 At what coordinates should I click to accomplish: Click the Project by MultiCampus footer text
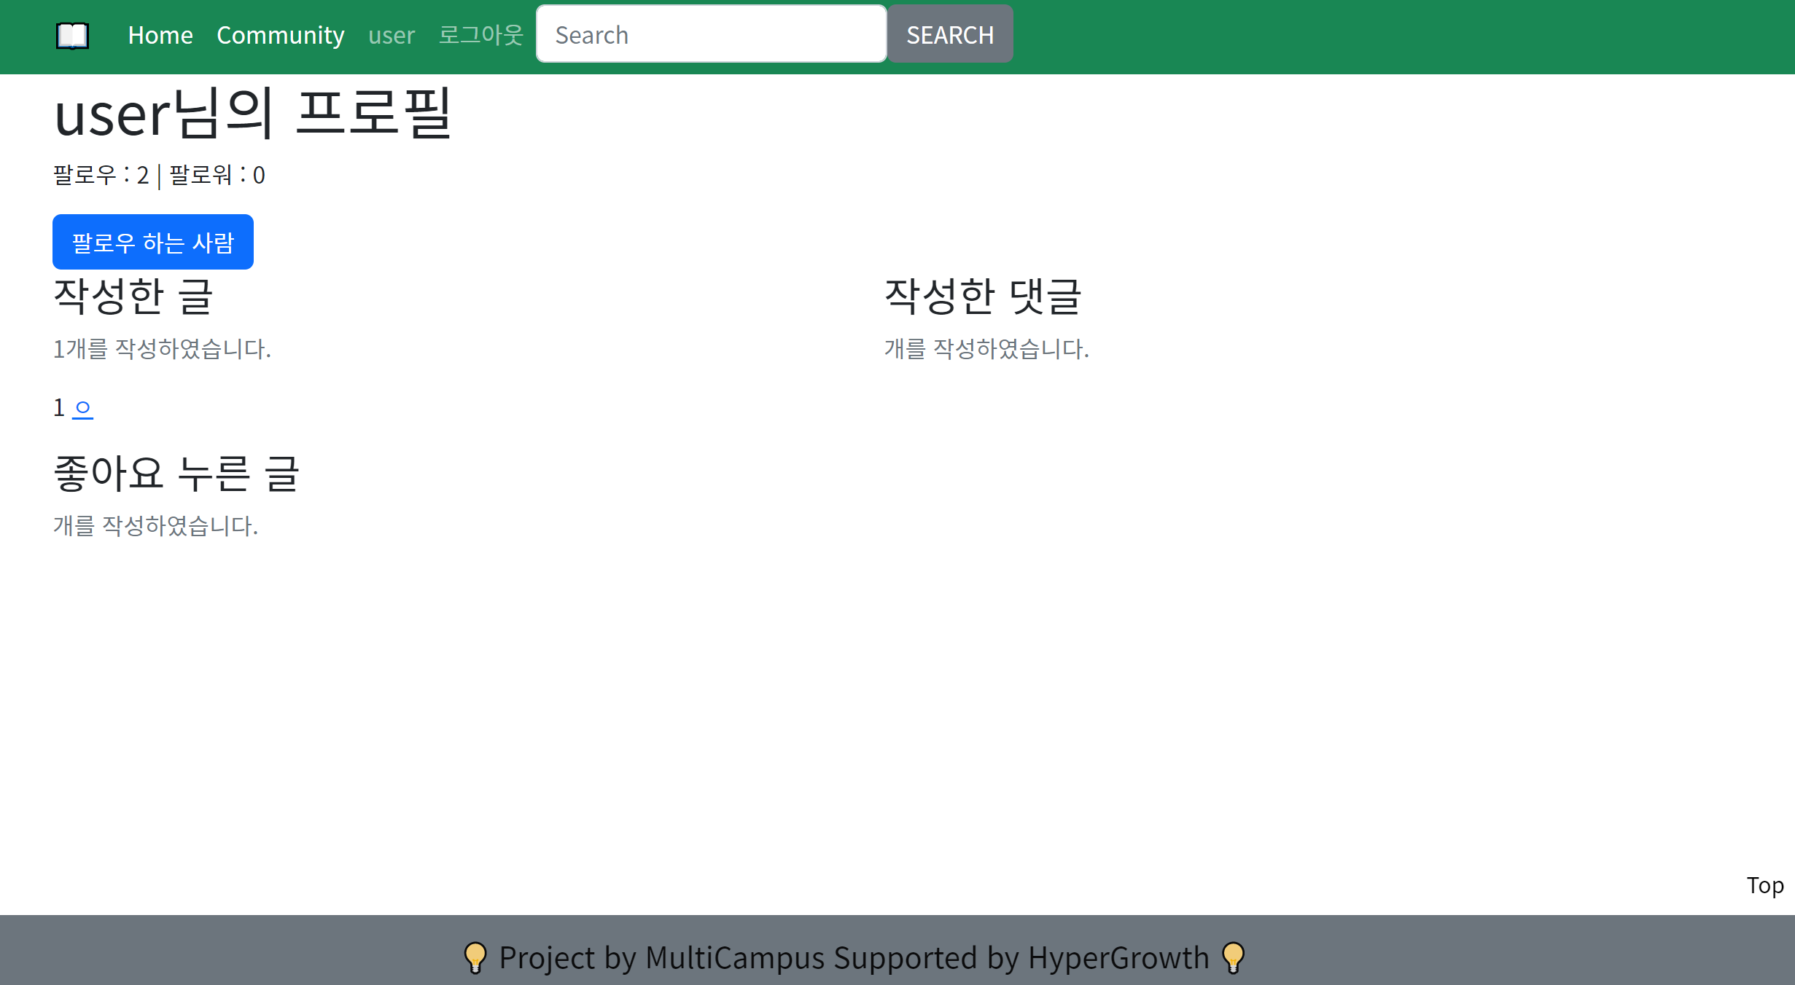[x=854, y=957]
